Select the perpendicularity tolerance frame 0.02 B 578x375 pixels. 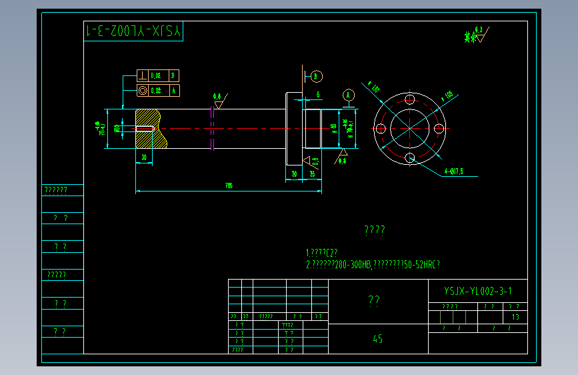pos(158,75)
